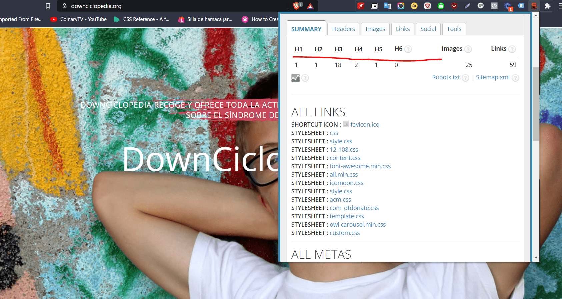Click the popup scrollbar up arrow

tap(536, 15)
